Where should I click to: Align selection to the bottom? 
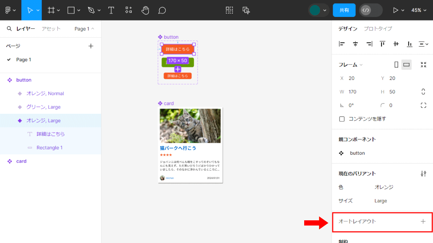coord(410,44)
